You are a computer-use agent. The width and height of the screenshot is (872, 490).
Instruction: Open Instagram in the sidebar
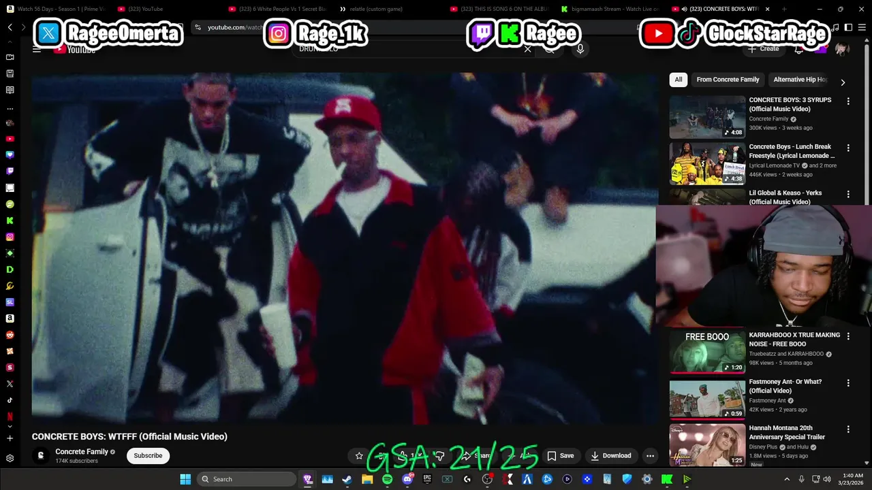[10, 237]
